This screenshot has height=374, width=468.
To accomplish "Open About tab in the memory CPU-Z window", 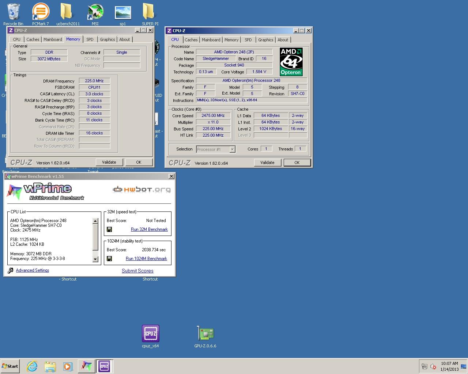I will (x=125, y=39).
